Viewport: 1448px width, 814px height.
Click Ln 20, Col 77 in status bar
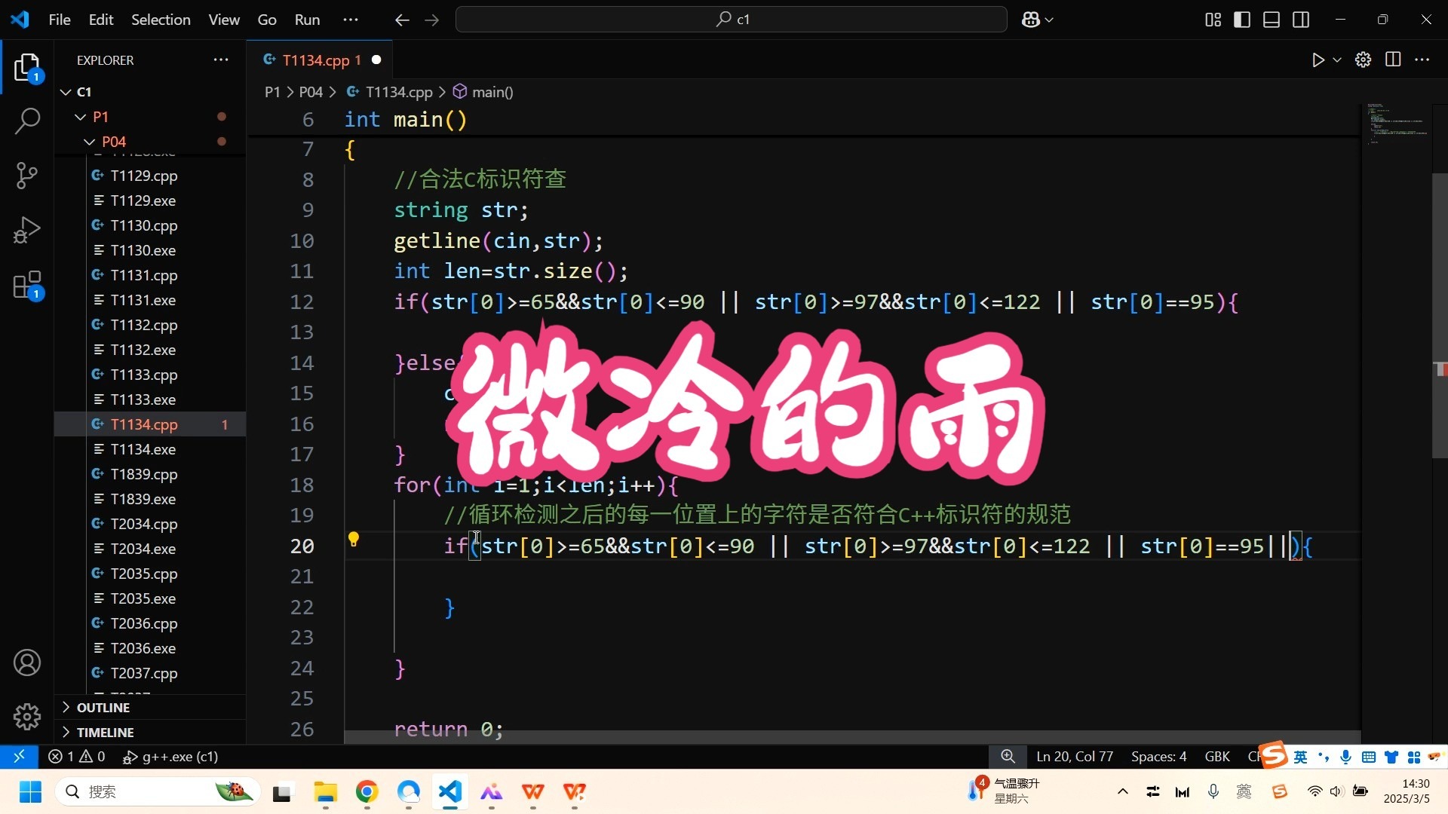tap(1074, 757)
